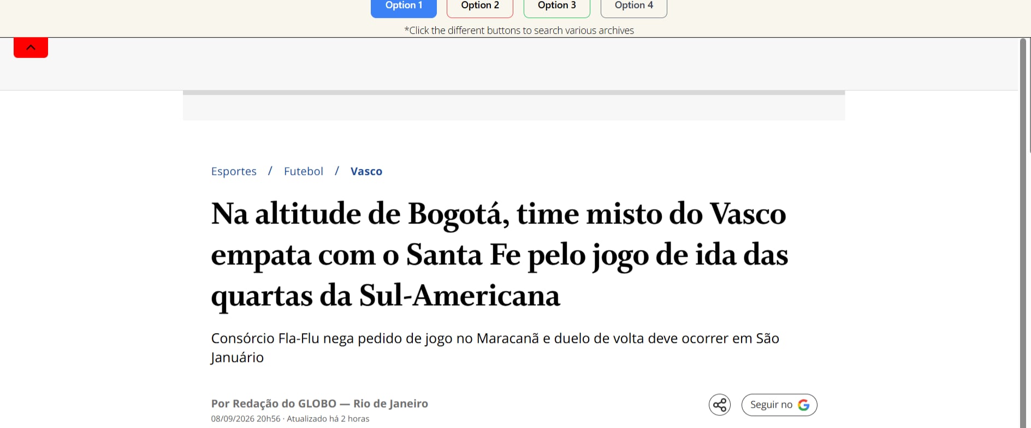
Task: Click the subtitle mentioning Consórcio Fla-Flu
Action: pyautogui.click(x=495, y=348)
